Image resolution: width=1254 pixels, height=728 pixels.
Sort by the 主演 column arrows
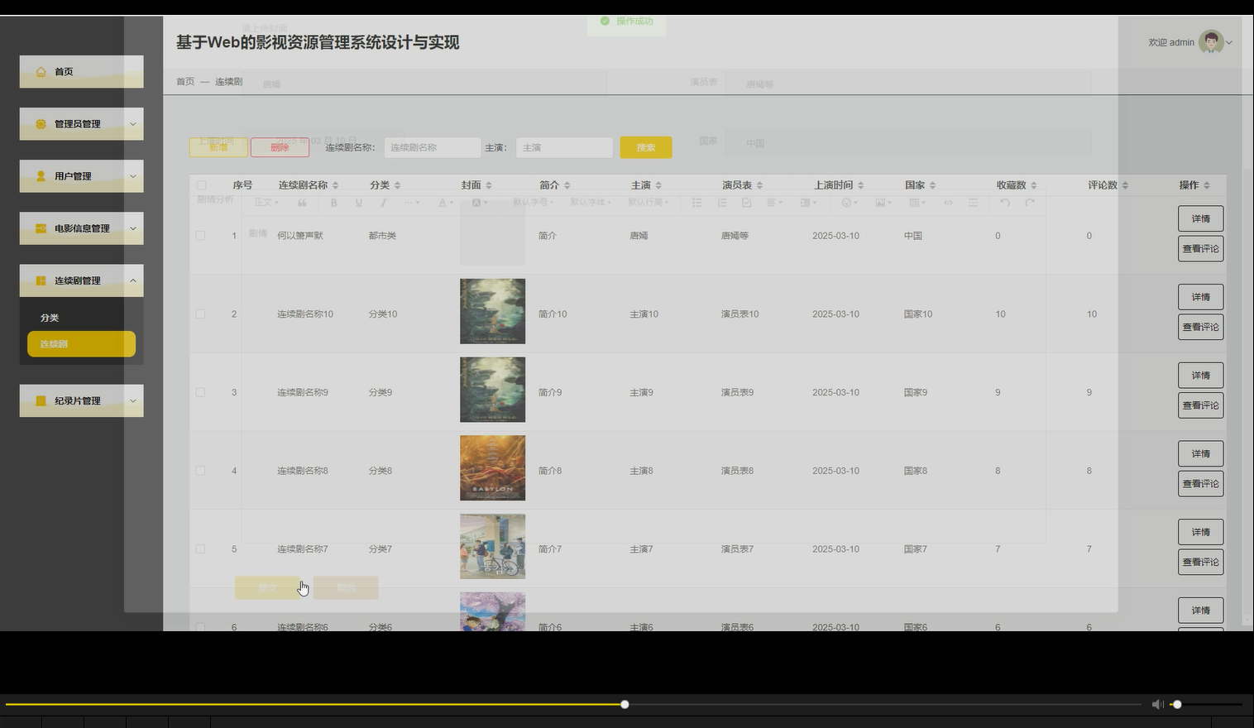pos(658,185)
